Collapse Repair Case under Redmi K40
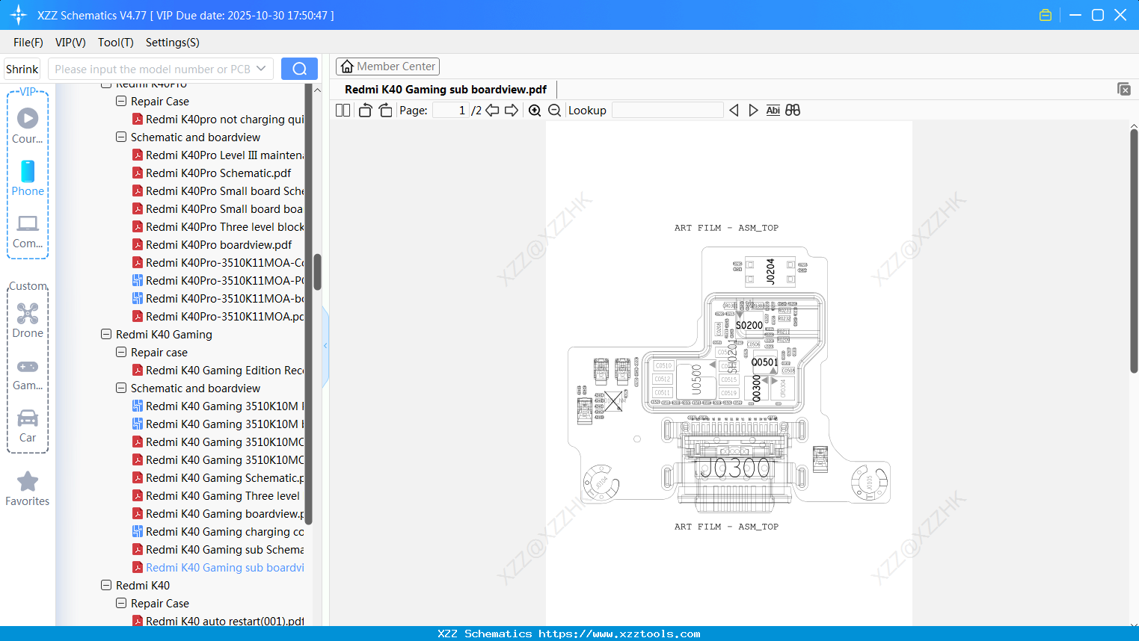The width and height of the screenshot is (1139, 641). pyautogui.click(x=121, y=603)
